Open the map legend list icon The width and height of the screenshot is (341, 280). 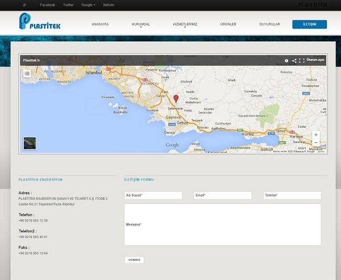(x=27, y=73)
